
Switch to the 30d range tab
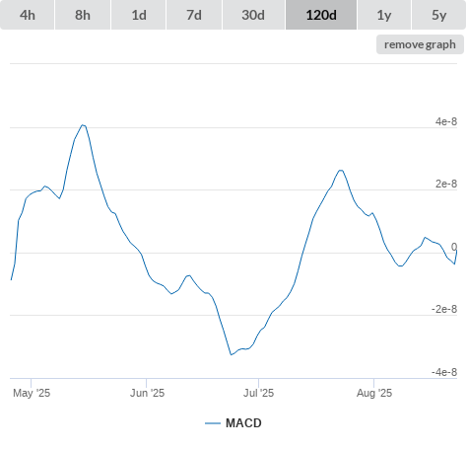253,15
